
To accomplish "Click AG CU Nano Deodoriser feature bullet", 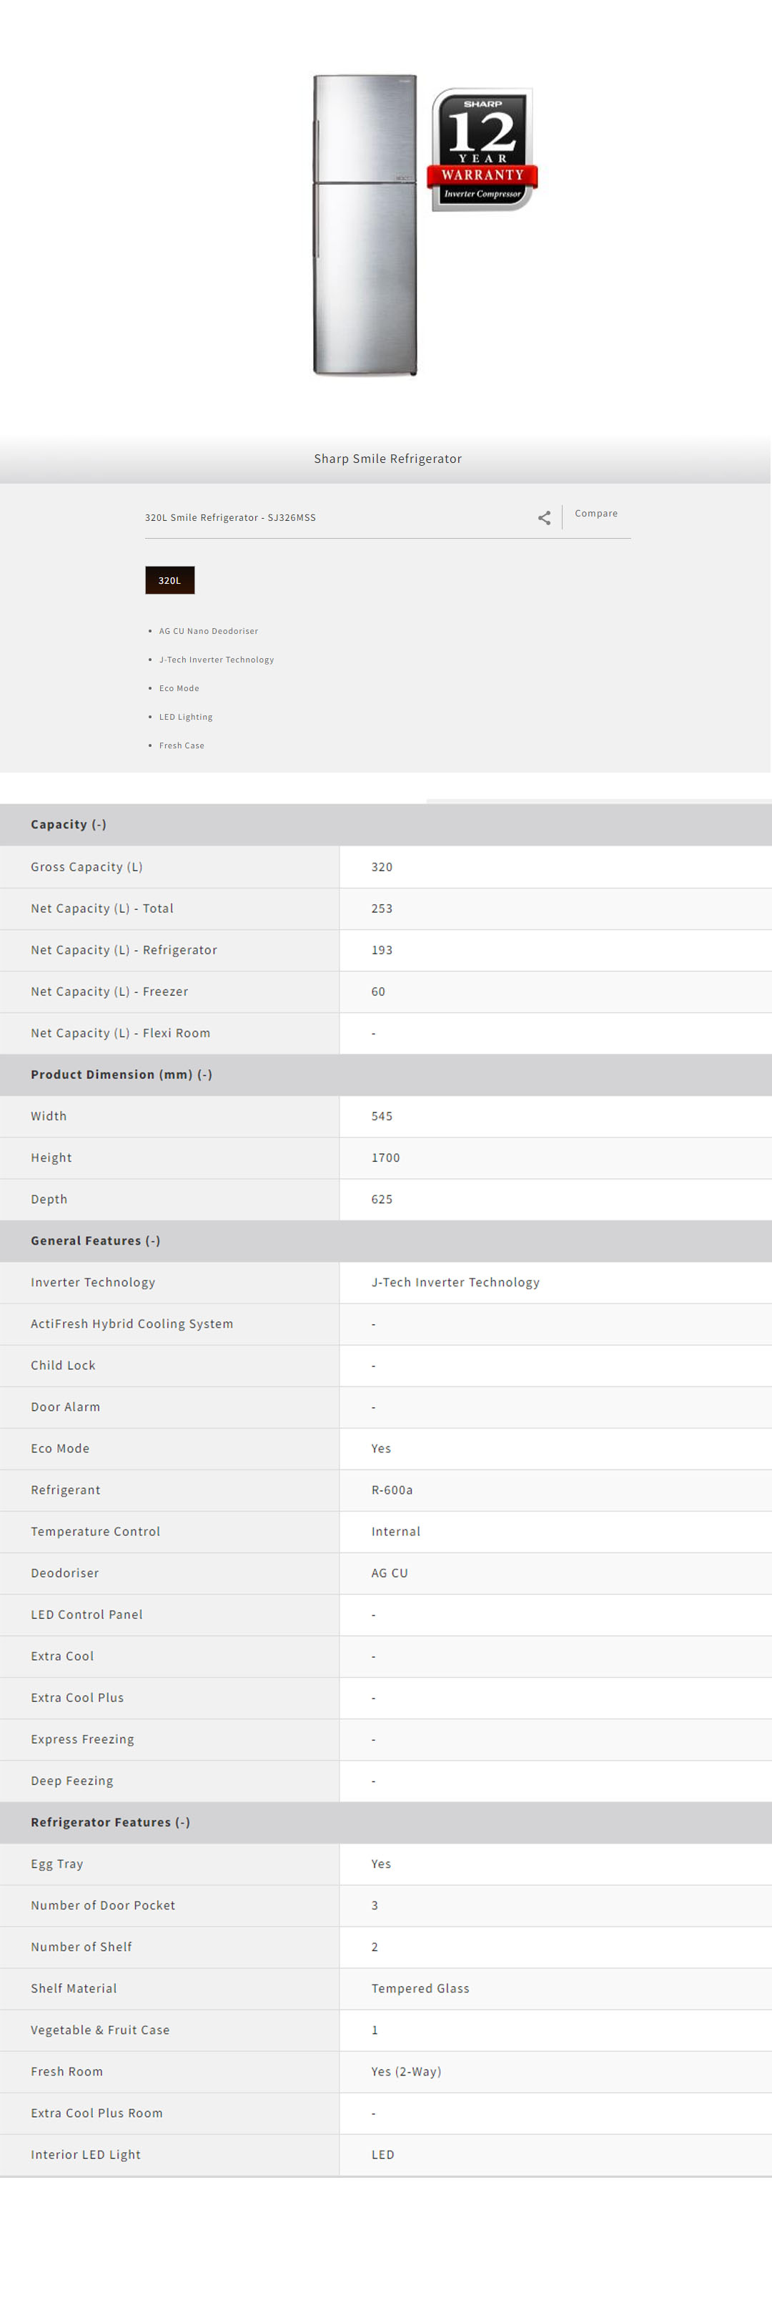I will pyautogui.click(x=209, y=632).
